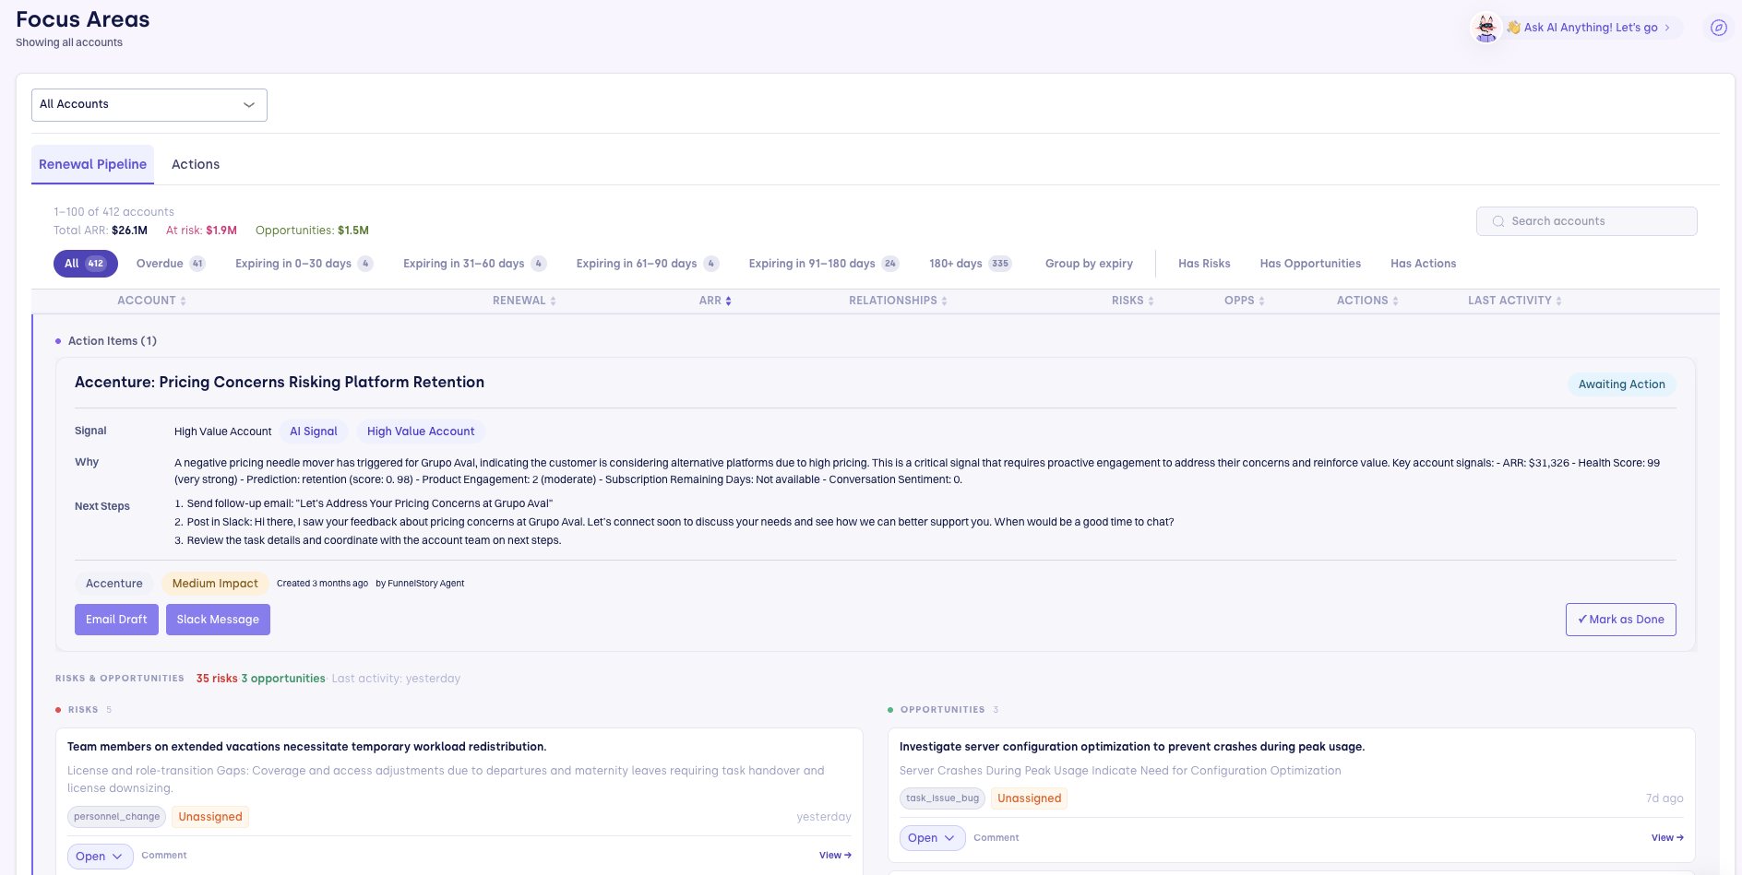Image resolution: width=1742 pixels, height=875 pixels.
Task: Click Unassigned on server optimization card
Action: pos(1030,798)
